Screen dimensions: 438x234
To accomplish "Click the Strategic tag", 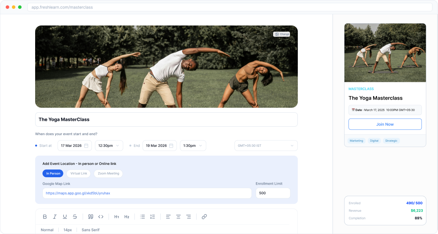I will pos(391,141).
